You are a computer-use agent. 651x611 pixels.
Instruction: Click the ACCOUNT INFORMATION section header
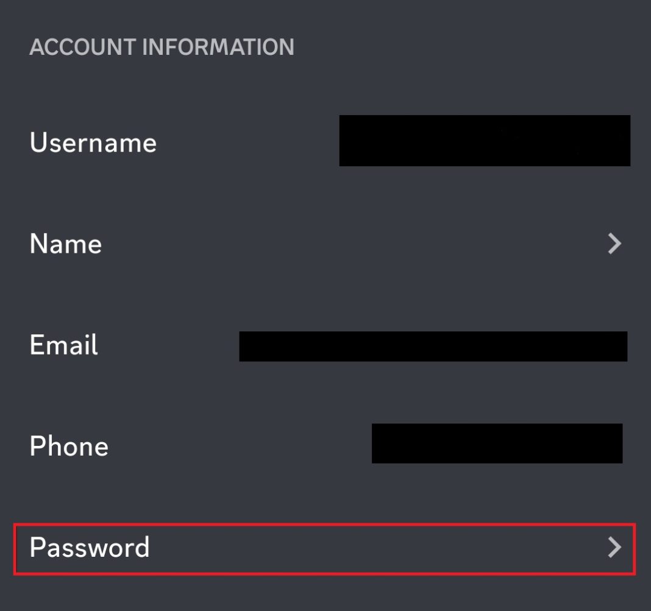[x=162, y=47]
